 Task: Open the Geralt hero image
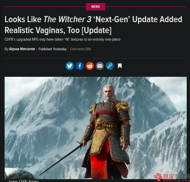click(96, 128)
